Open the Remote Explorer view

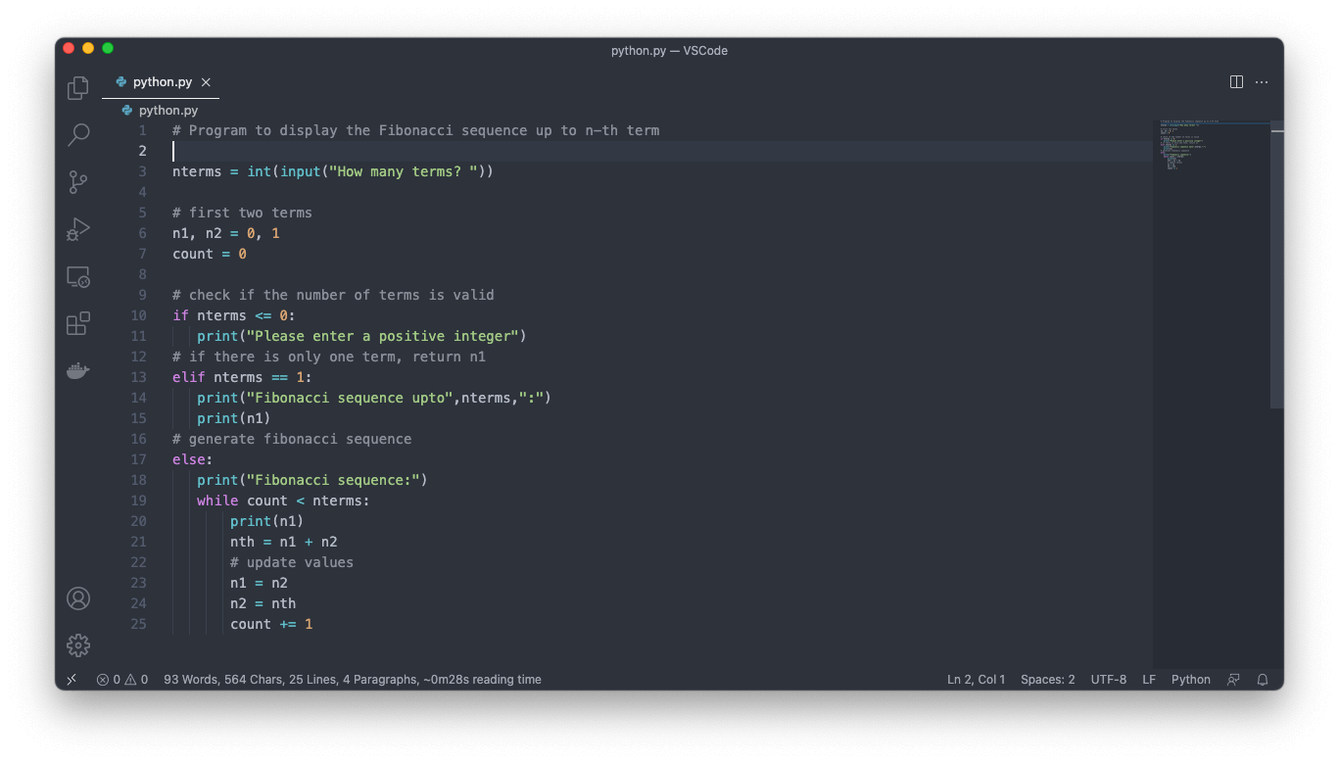(77, 276)
